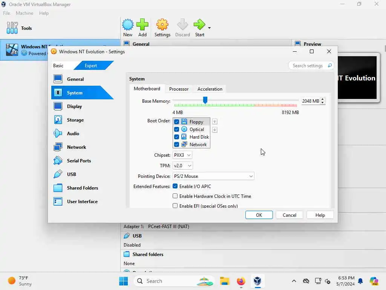Click the Search settings field
Viewport: 386px width, 290px height.
311,66
